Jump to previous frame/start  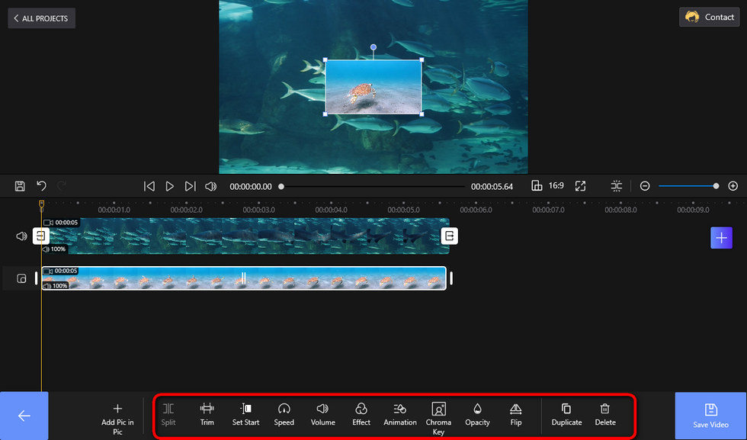(149, 186)
